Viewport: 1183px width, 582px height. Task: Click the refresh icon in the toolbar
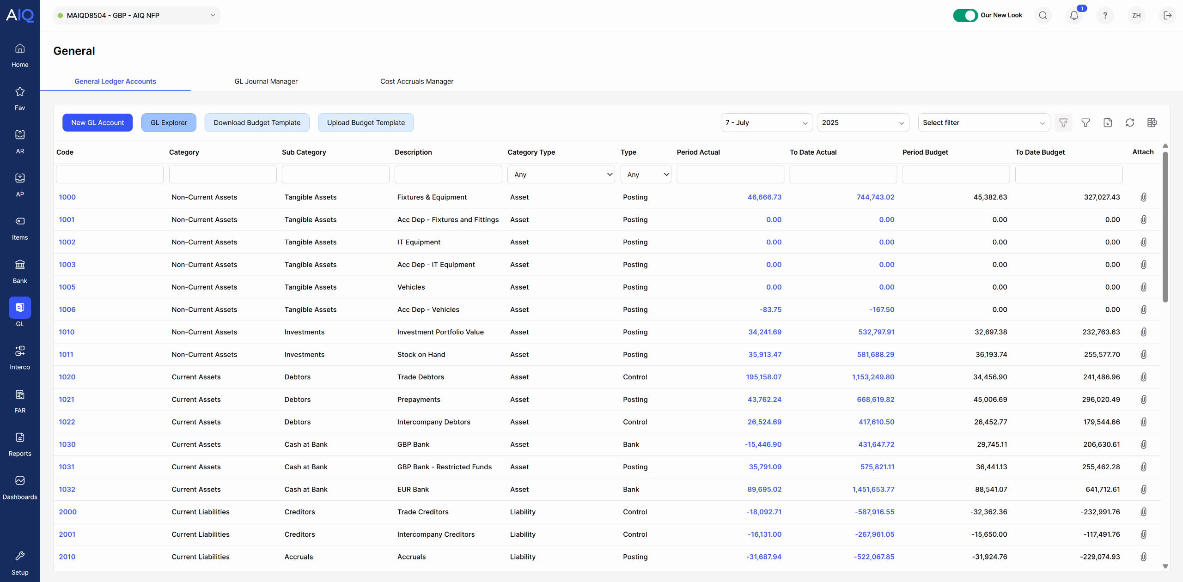(x=1130, y=122)
